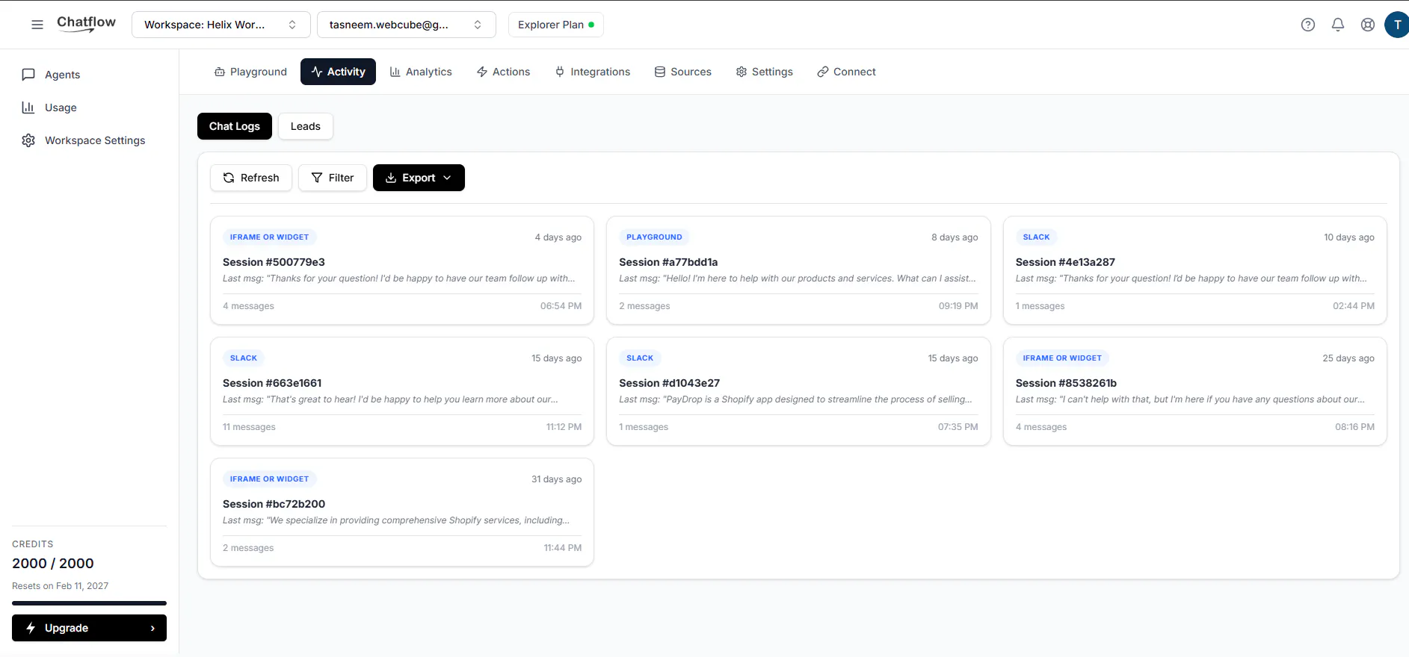
Task: Open Session #bc72b200 card
Action: pos(402,512)
